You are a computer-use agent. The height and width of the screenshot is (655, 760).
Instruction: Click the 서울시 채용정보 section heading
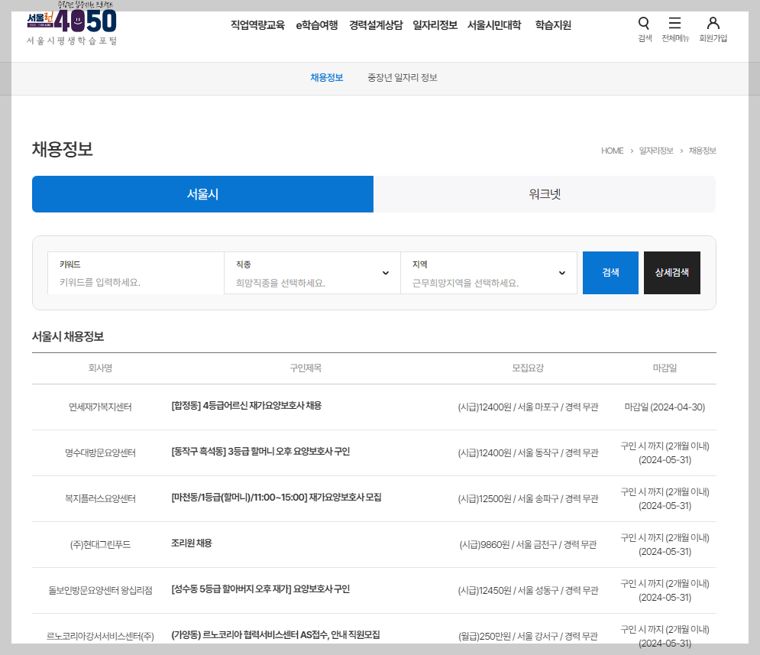pos(68,336)
